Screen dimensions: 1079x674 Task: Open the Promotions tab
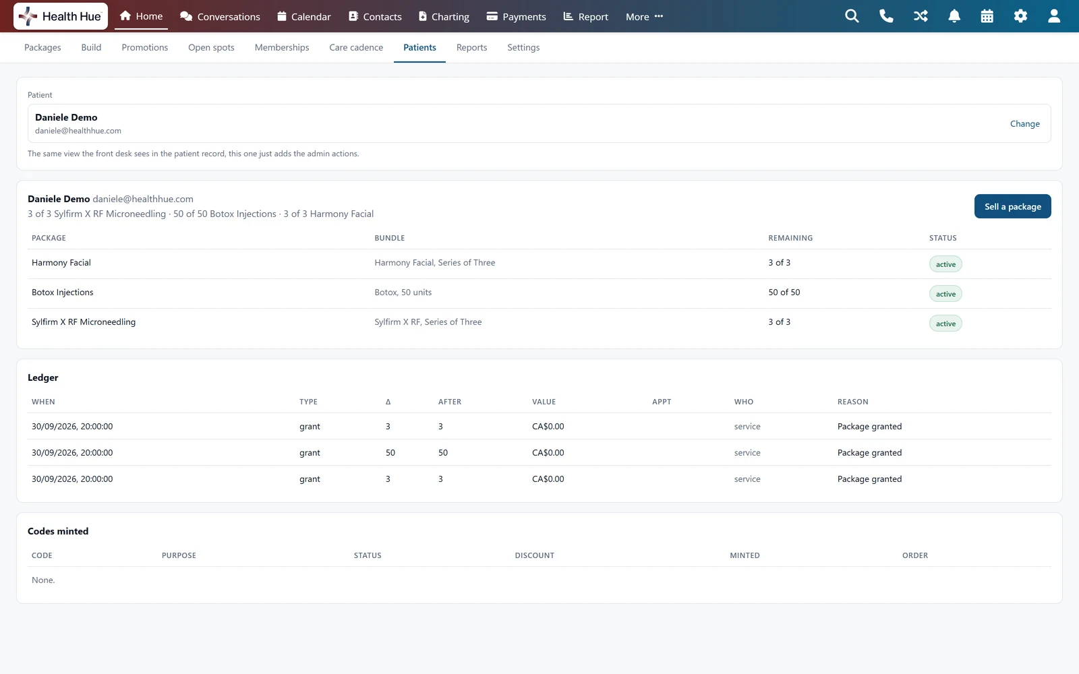145,47
